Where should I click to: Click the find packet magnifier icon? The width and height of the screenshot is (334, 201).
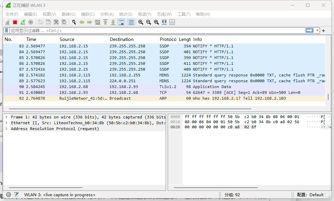click(x=74, y=22)
